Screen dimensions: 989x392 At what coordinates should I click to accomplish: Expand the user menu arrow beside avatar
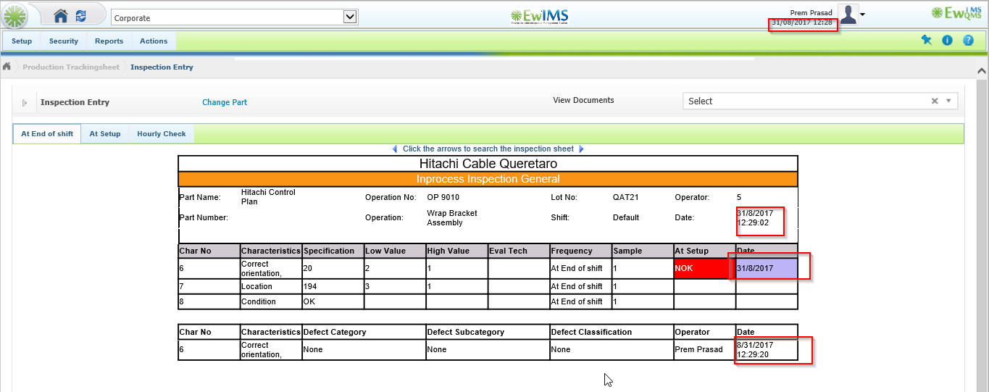coord(862,14)
